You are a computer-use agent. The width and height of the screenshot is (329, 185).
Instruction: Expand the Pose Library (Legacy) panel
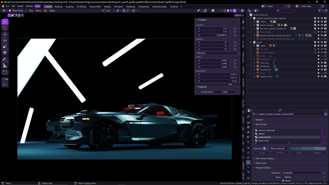[x=265, y=159]
